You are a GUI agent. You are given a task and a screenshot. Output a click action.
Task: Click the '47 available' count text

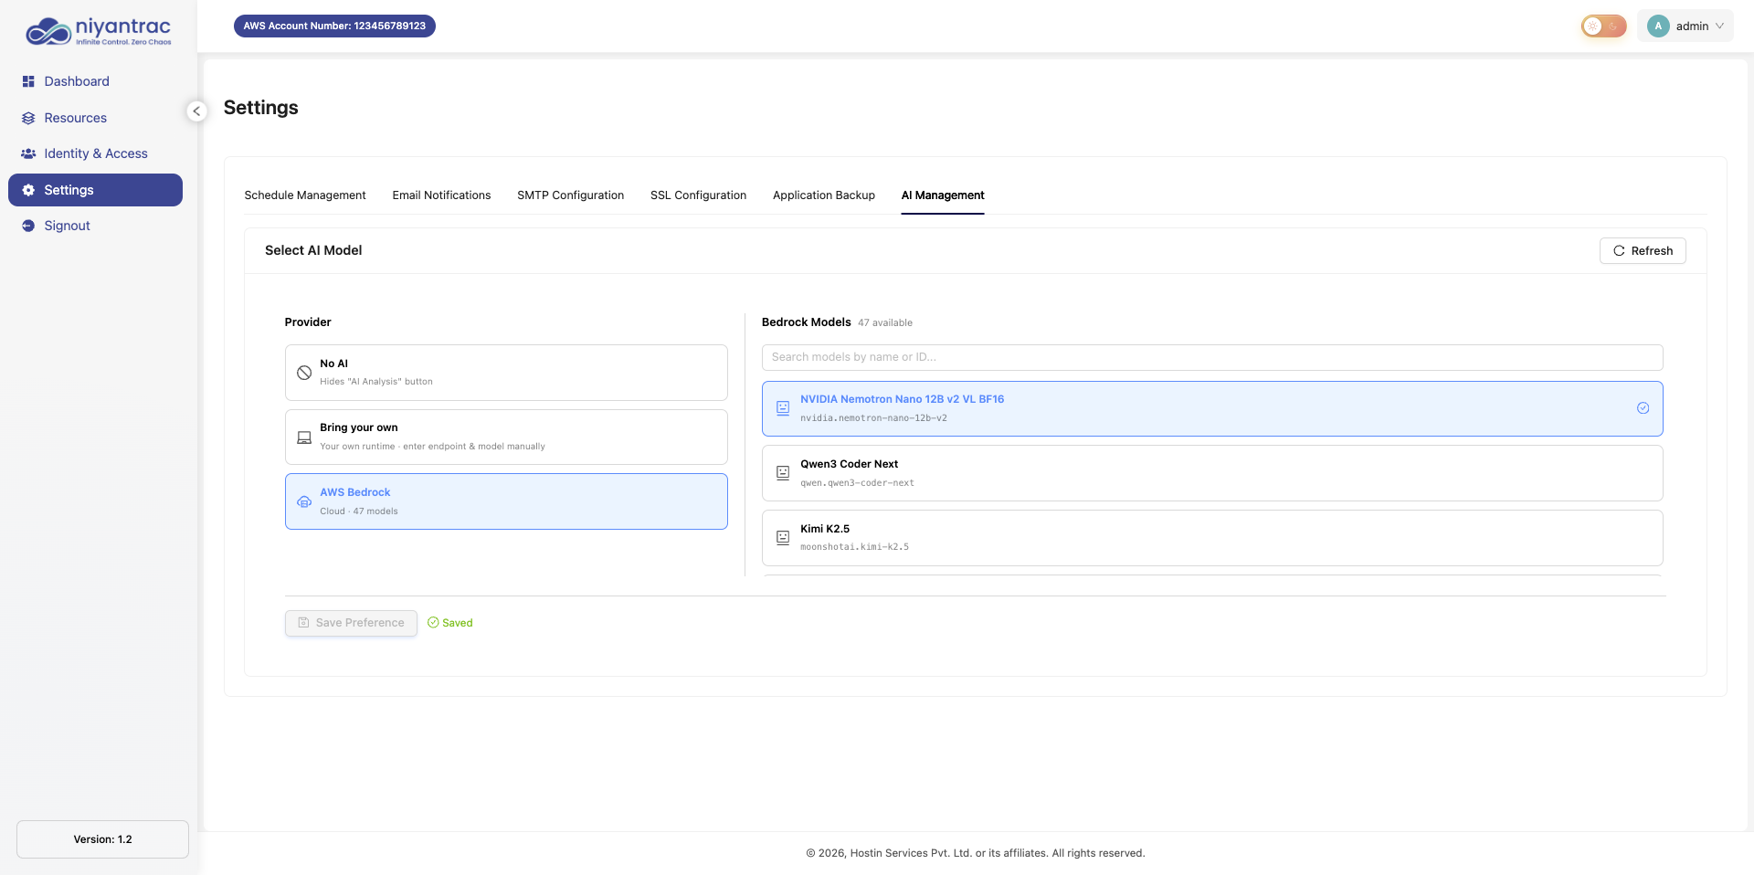(x=885, y=323)
